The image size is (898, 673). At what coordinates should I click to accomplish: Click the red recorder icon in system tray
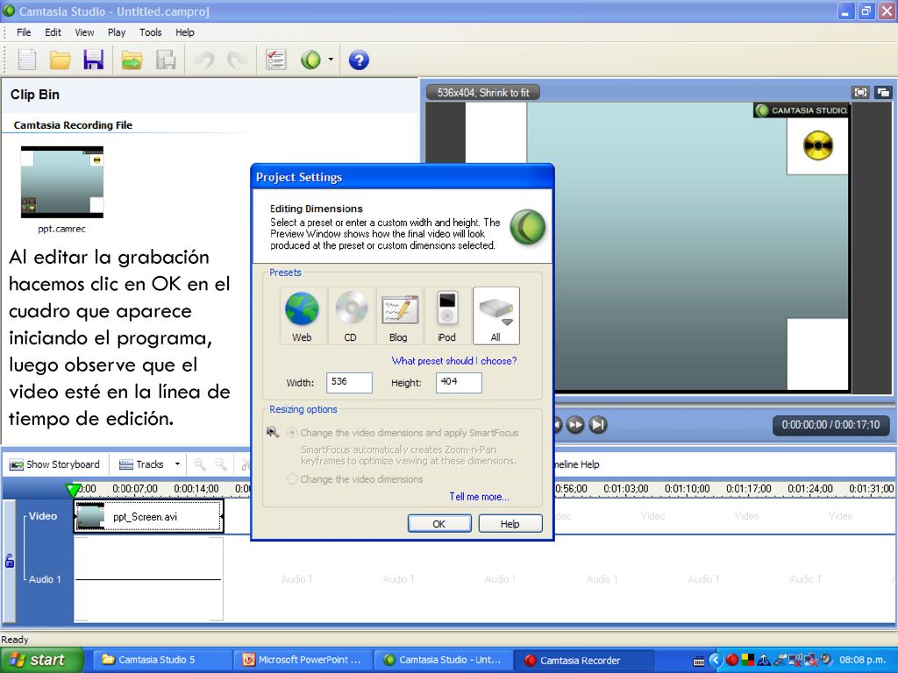coord(732,660)
